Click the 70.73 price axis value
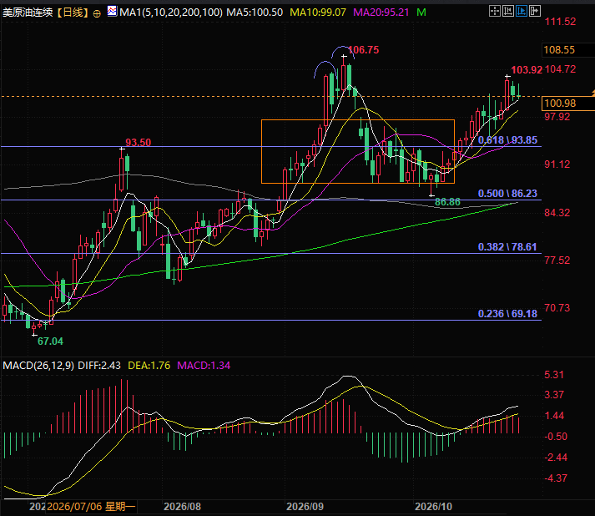This screenshot has width=595, height=516. (x=557, y=308)
